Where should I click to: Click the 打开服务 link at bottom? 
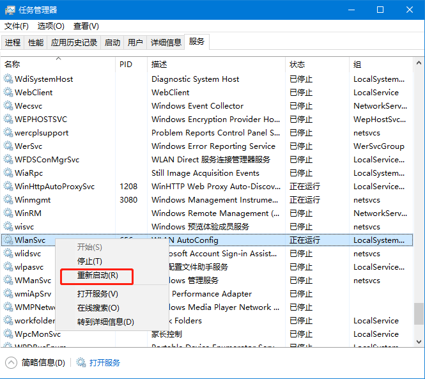[105, 362]
